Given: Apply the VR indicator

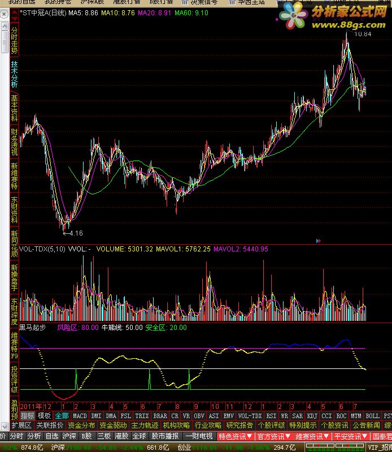Looking at the screenshot, I should click(x=186, y=416).
